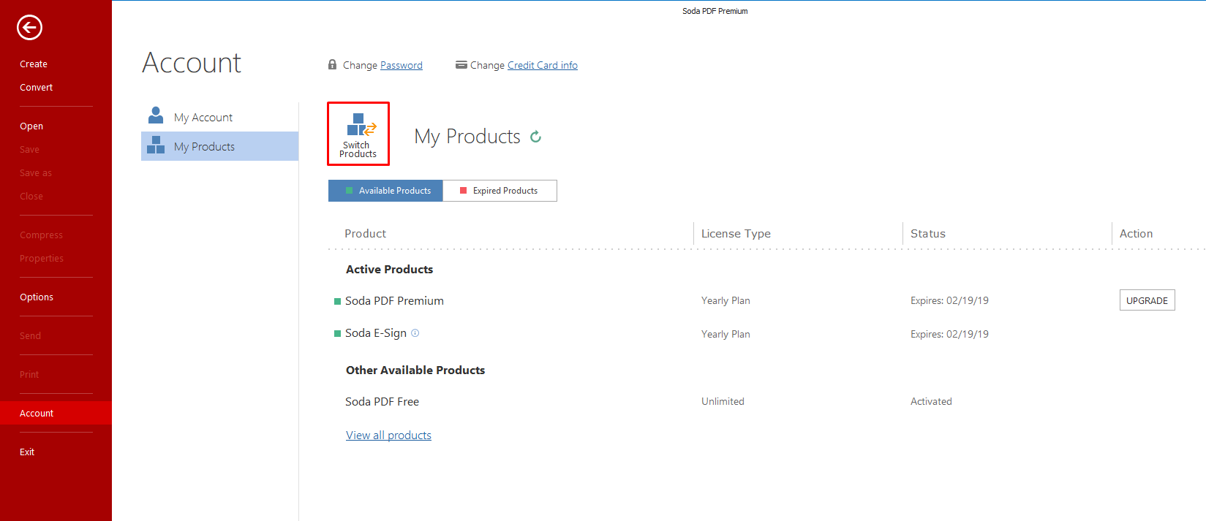Click the Account page title
Image resolution: width=1206 pixels, height=521 pixels.
click(192, 63)
